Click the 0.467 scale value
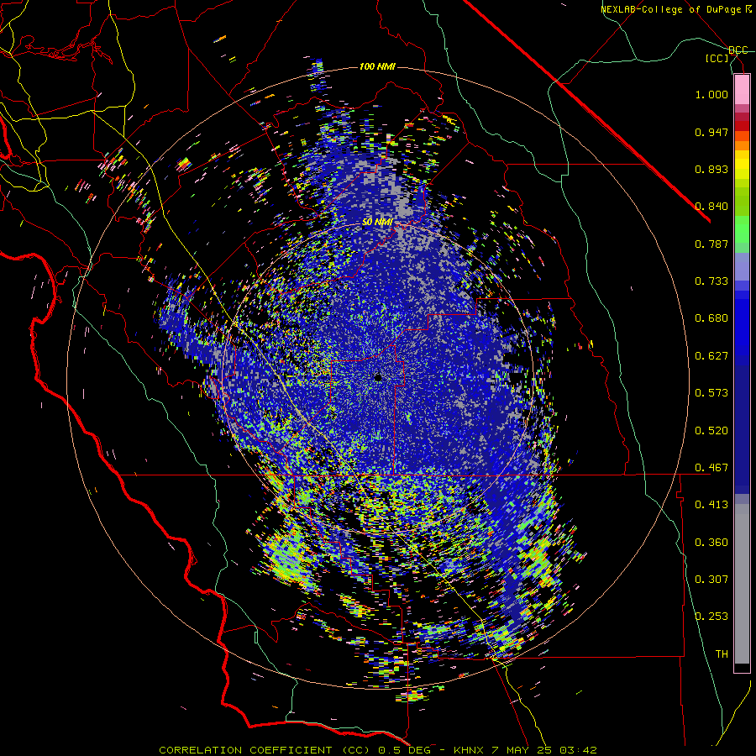This screenshot has width=756, height=756. click(x=711, y=468)
